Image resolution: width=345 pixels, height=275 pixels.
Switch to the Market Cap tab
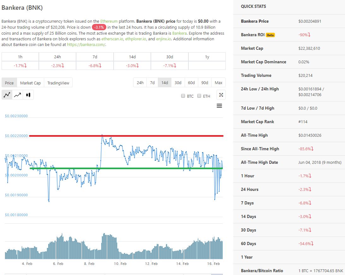[x=30, y=83]
